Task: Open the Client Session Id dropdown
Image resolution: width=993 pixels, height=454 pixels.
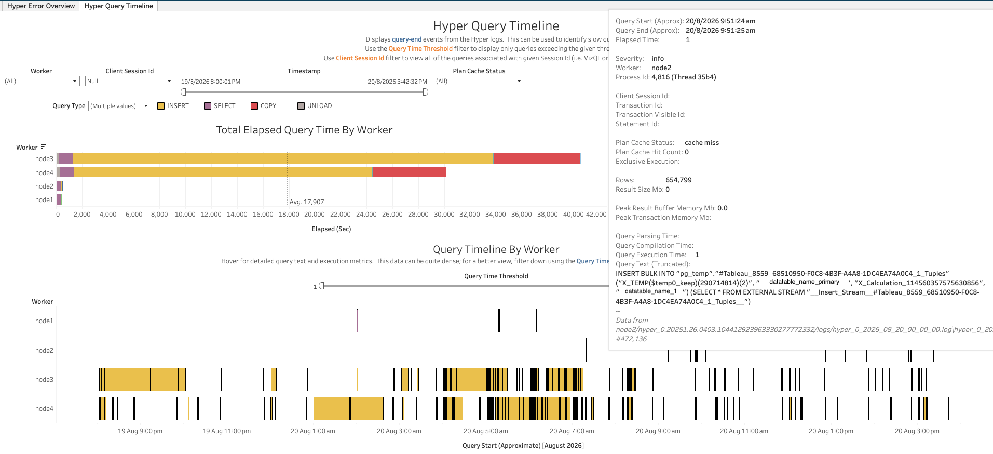Action: (x=130, y=81)
